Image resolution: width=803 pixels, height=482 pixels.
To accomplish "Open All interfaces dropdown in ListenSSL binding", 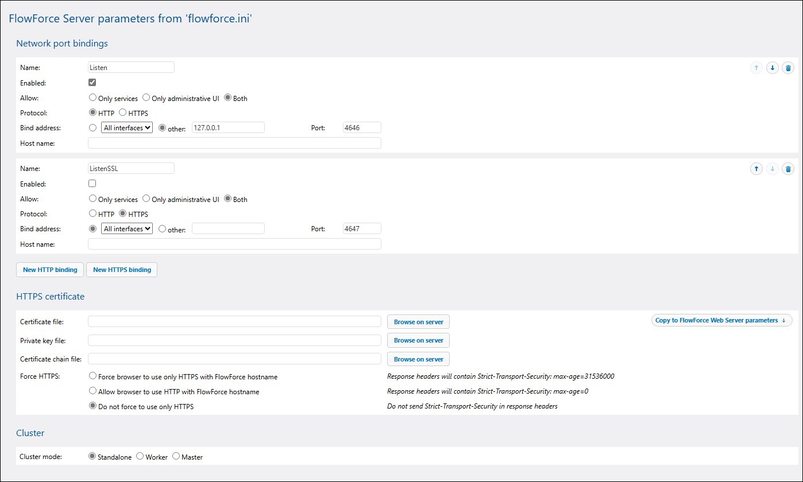I will point(127,229).
